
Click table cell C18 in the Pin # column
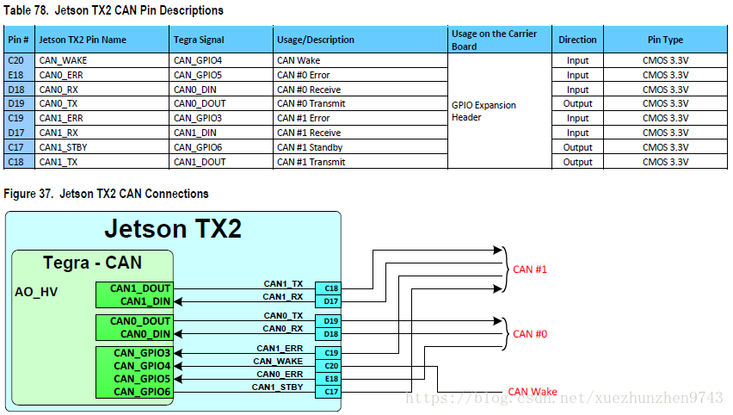point(19,162)
